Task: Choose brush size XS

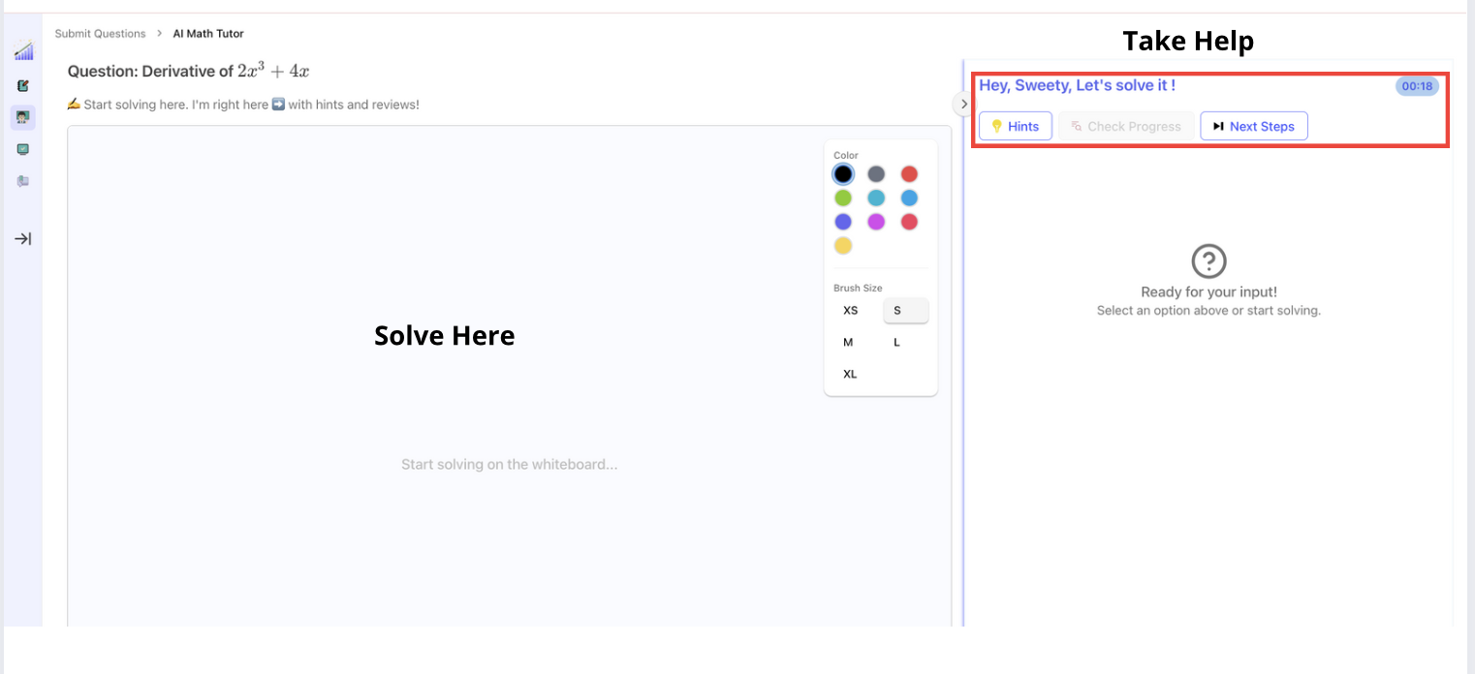Action: point(850,310)
